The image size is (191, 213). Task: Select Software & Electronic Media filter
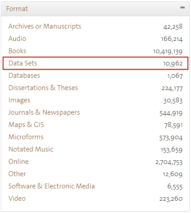tap(51, 186)
